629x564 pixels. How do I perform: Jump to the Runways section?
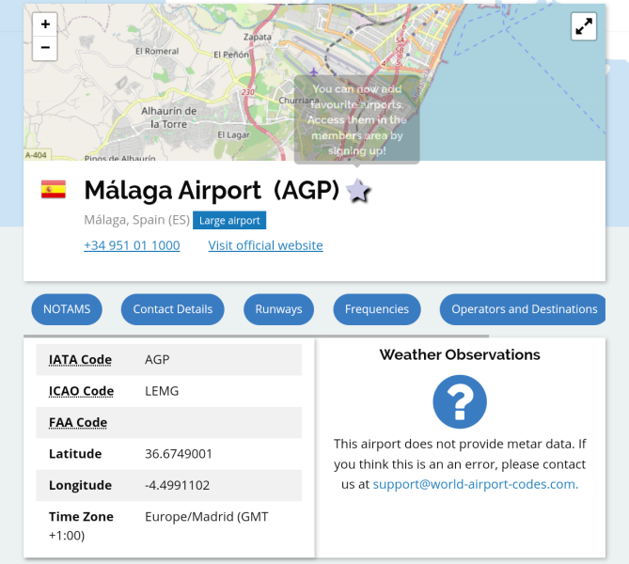point(279,309)
